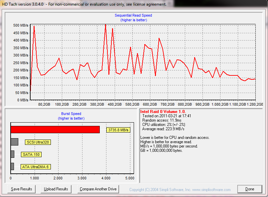Click the 80,2GB axis label

[44, 104]
